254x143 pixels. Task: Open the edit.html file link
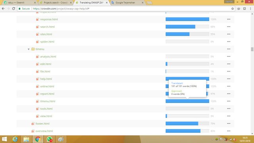[46, 64]
